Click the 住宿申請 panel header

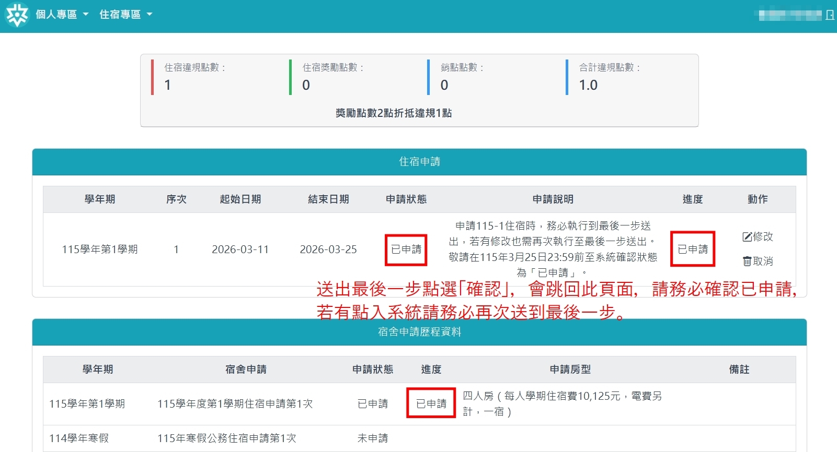pyautogui.click(x=419, y=162)
